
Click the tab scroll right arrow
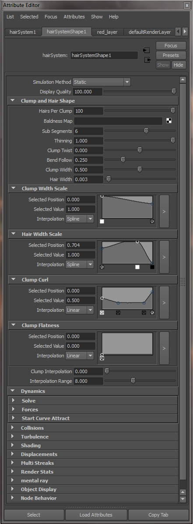pos(185,32)
